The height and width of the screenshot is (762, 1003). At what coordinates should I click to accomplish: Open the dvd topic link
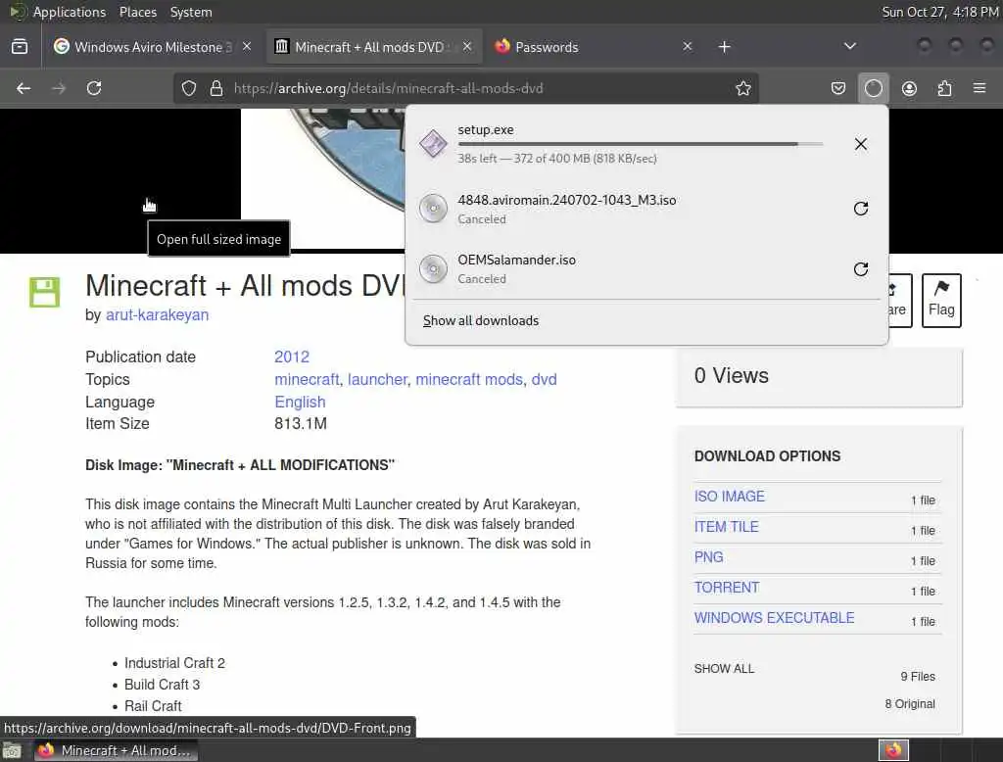click(x=544, y=379)
